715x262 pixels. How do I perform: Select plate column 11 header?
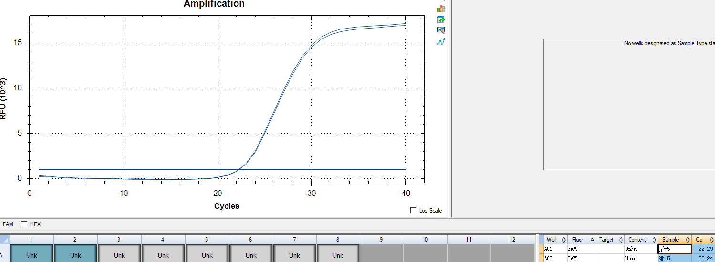(x=469, y=240)
